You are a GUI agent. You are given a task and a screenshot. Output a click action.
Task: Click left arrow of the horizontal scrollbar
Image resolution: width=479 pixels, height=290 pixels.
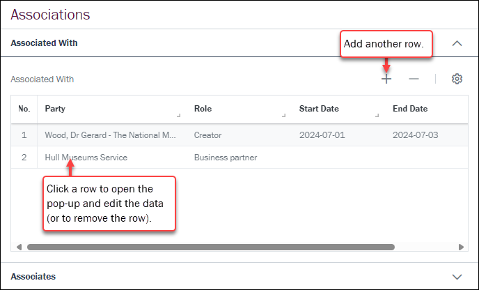pyautogui.click(x=19, y=247)
